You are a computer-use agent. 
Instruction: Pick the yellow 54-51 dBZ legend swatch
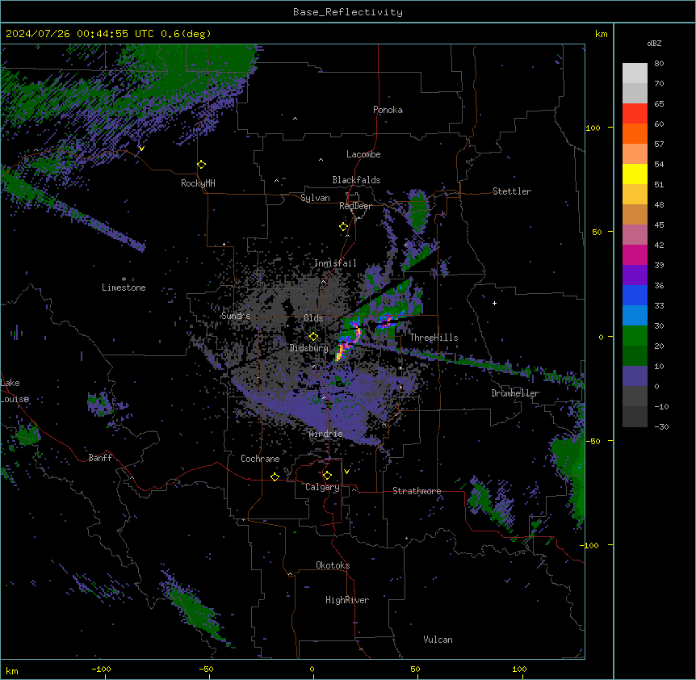click(635, 174)
